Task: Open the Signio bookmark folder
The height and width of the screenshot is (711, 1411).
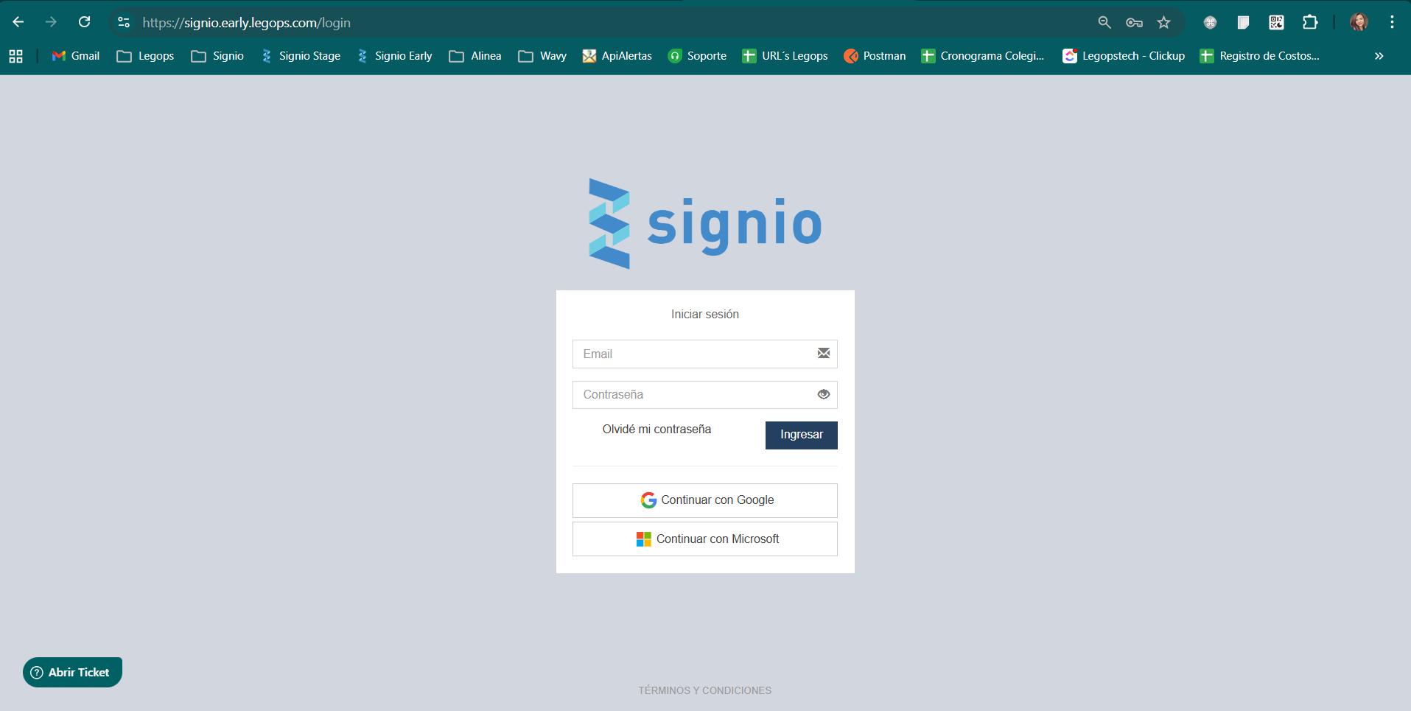Action: [x=217, y=56]
